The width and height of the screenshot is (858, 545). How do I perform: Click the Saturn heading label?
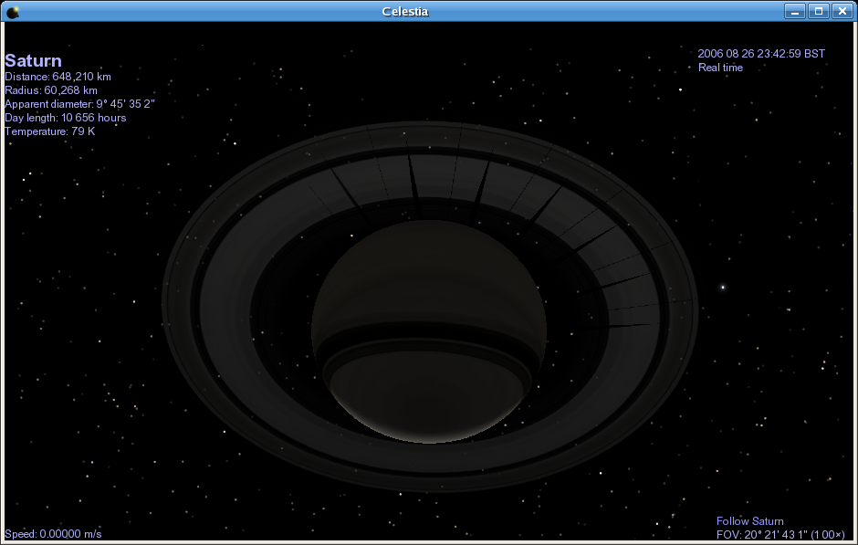point(33,61)
